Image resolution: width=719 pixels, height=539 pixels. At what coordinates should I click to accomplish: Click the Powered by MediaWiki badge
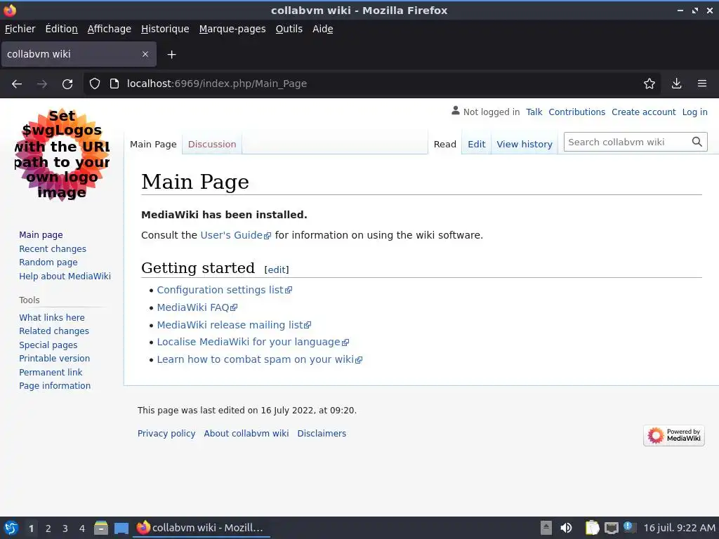tap(674, 435)
